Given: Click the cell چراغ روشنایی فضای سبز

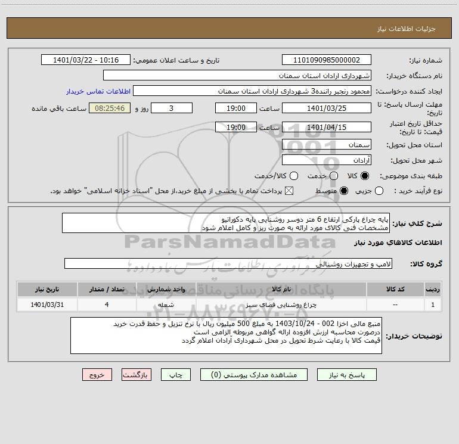Looking at the screenshot, I should point(281,305).
